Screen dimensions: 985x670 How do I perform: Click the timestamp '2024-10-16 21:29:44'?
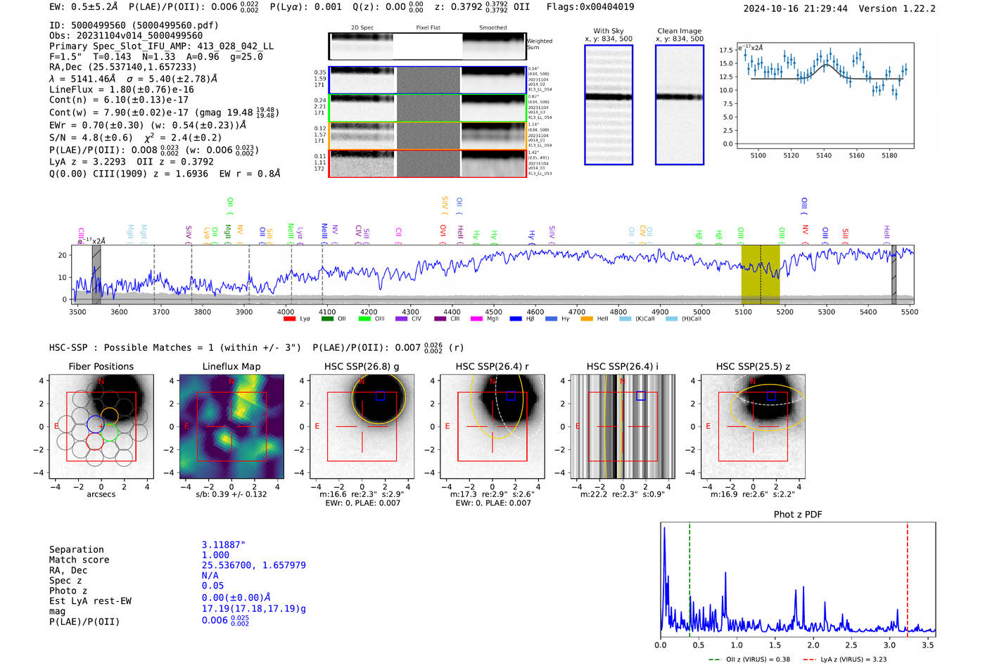point(796,8)
